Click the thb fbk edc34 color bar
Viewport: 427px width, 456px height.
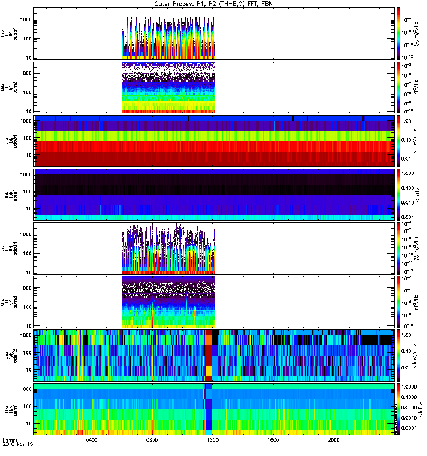[x=399, y=141]
